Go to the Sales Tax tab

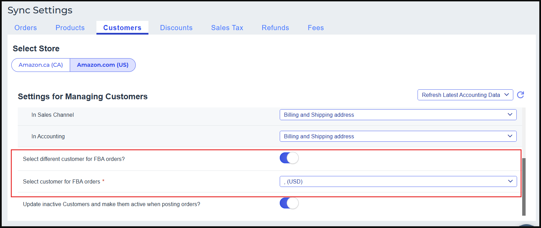(227, 28)
